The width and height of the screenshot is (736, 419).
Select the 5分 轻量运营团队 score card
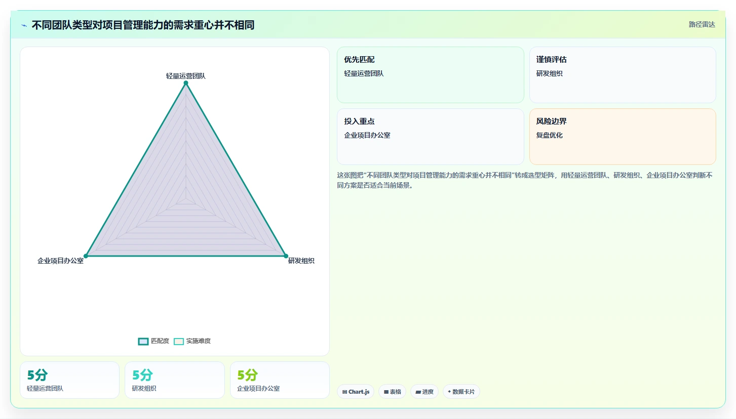point(69,380)
